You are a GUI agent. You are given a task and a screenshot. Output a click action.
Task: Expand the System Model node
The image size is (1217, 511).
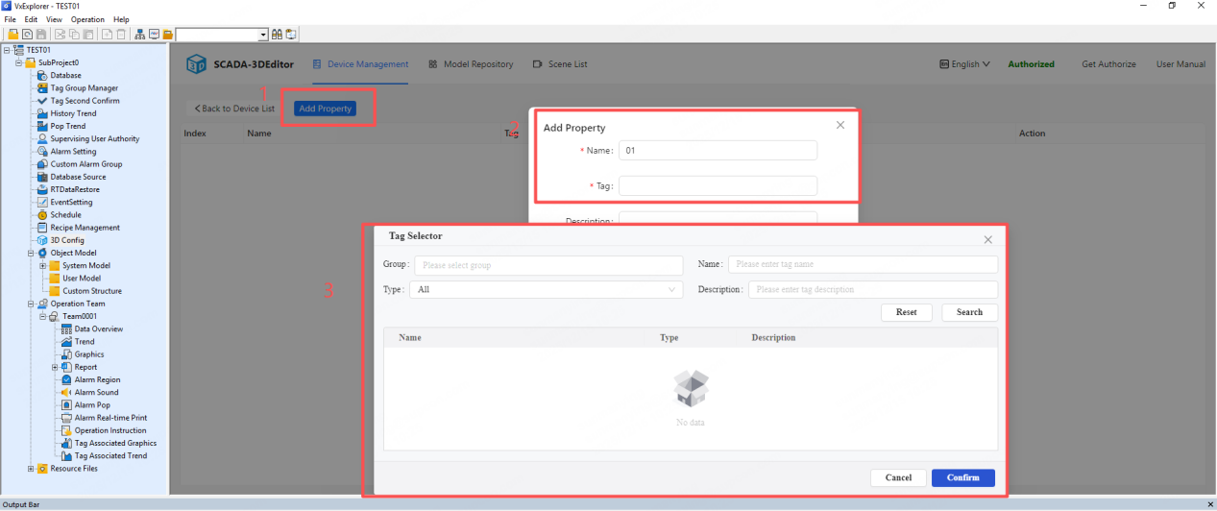pos(43,266)
